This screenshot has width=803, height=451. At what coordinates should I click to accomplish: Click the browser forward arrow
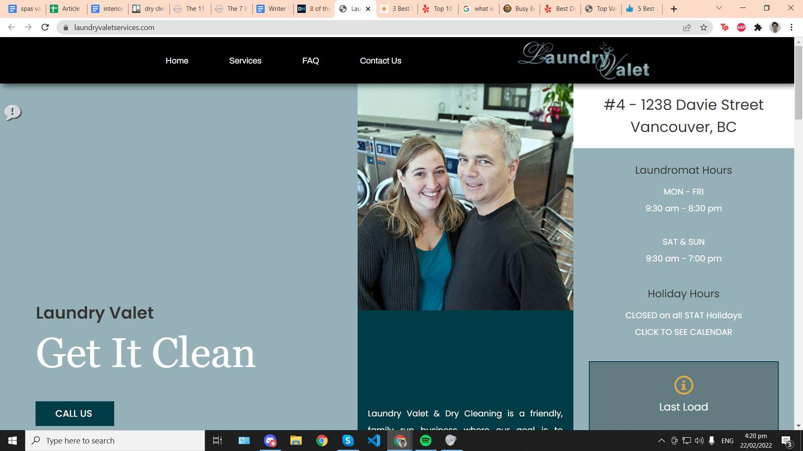[x=28, y=27]
